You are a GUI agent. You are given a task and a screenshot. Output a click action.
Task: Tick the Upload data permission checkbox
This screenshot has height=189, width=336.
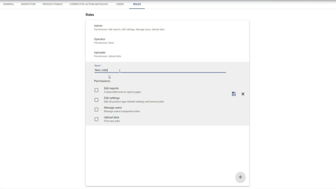point(96,119)
